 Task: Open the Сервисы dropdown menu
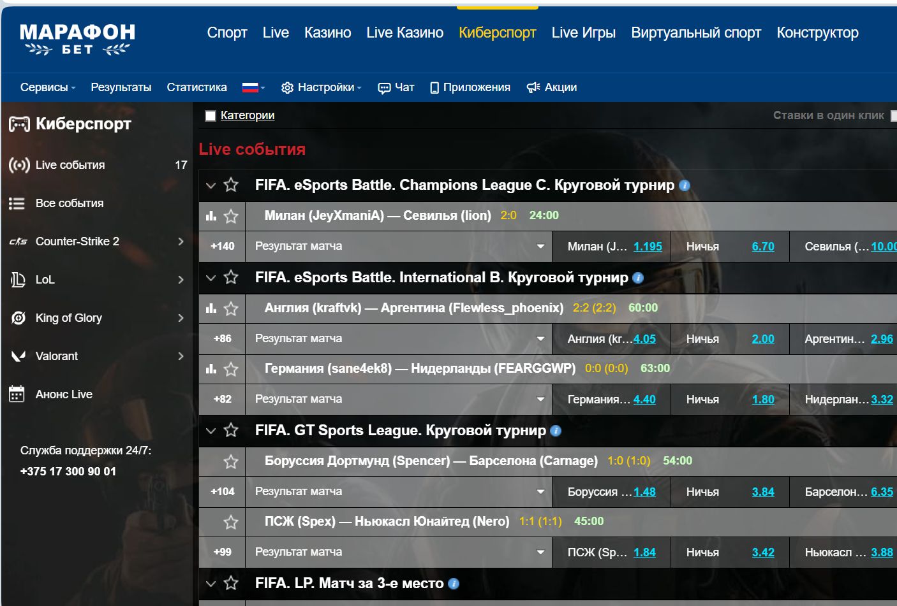[x=48, y=87]
